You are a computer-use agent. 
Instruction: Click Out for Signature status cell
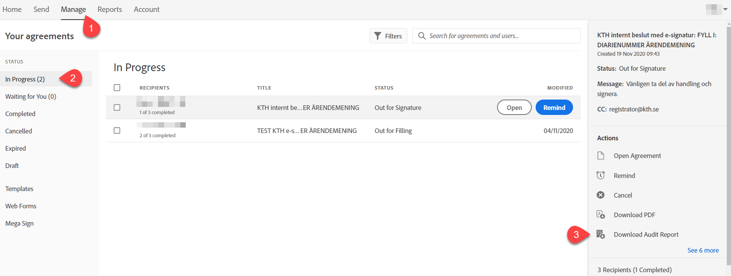point(398,108)
